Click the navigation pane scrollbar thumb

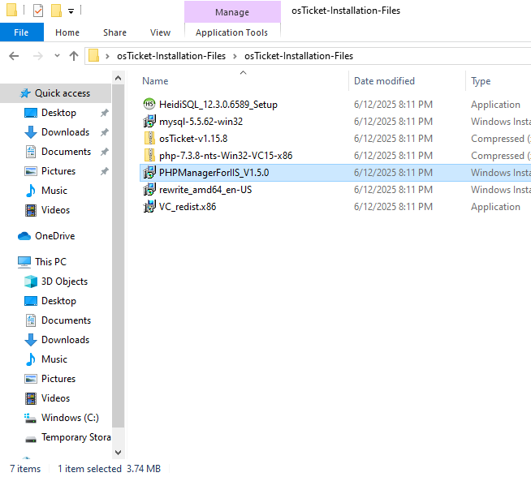pyautogui.click(x=118, y=256)
